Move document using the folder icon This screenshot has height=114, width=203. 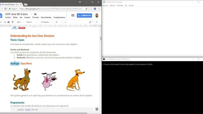[x=35, y=14]
